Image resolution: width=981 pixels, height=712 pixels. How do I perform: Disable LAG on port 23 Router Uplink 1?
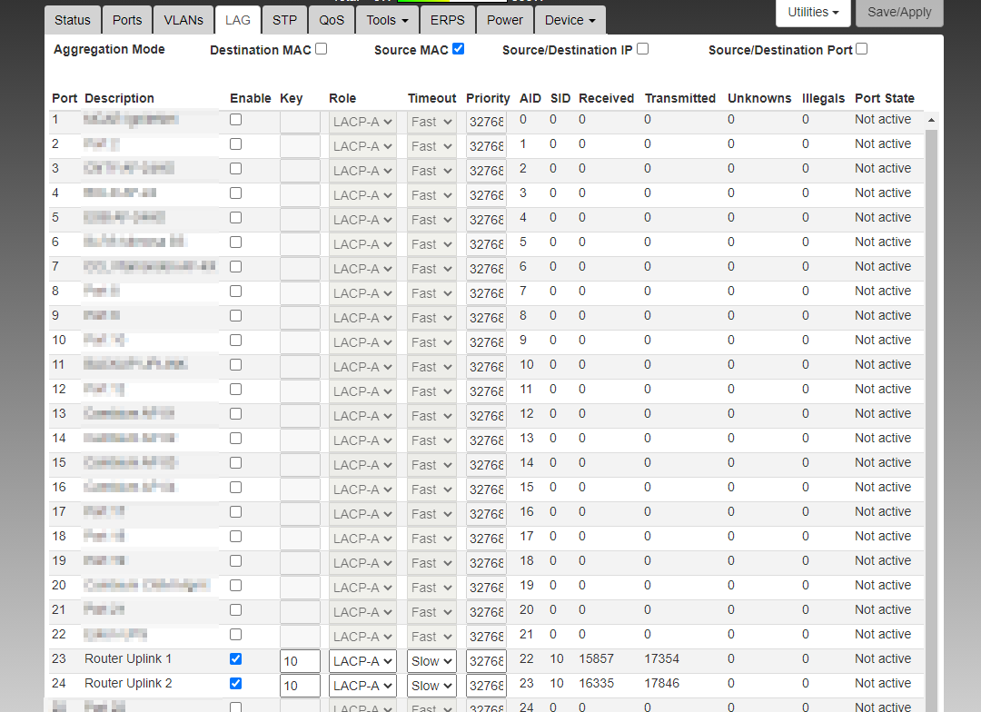click(236, 658)
